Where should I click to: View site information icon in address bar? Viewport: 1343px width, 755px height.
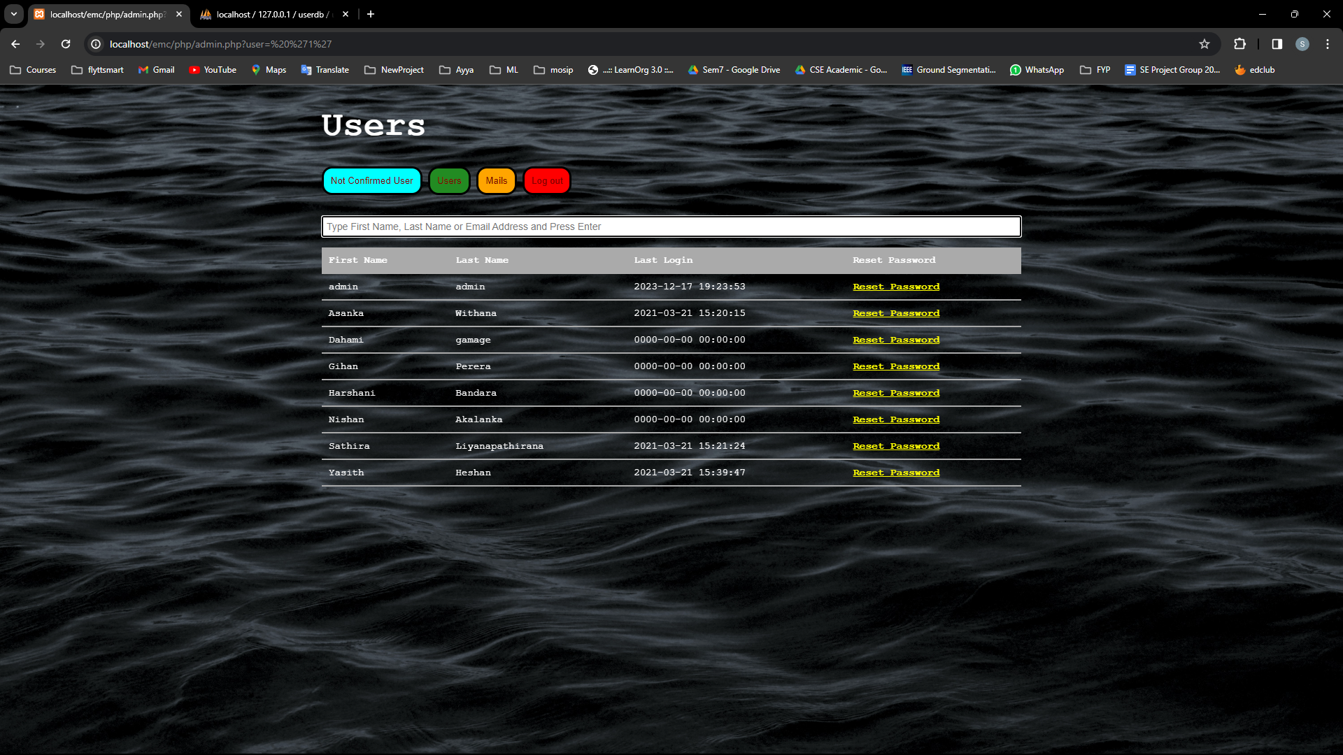(x=96, y=44)
